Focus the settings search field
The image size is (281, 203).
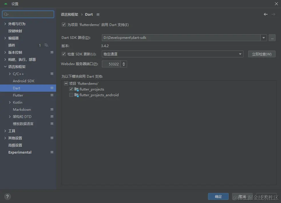point(28,14)
